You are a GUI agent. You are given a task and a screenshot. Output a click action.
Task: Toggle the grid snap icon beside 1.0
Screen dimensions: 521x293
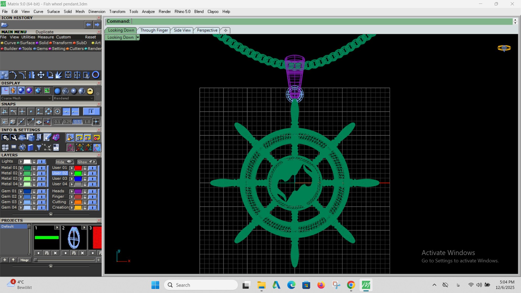coord(96,122)
